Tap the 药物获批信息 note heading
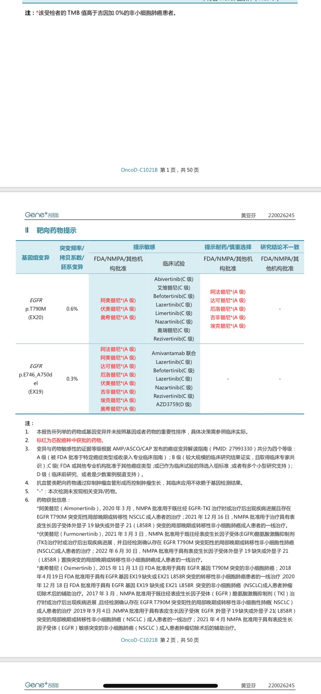Screen dimensions: 321x694 [x=53, y=500]
